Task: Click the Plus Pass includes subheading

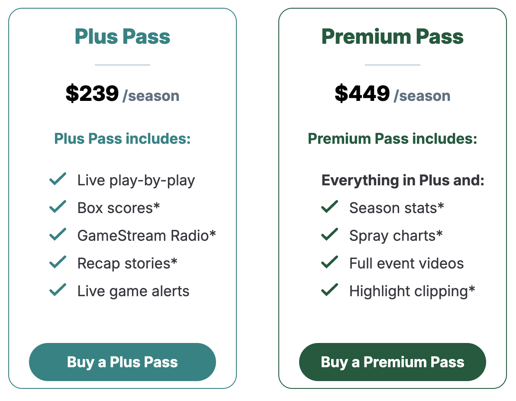Action: point(123,139)
